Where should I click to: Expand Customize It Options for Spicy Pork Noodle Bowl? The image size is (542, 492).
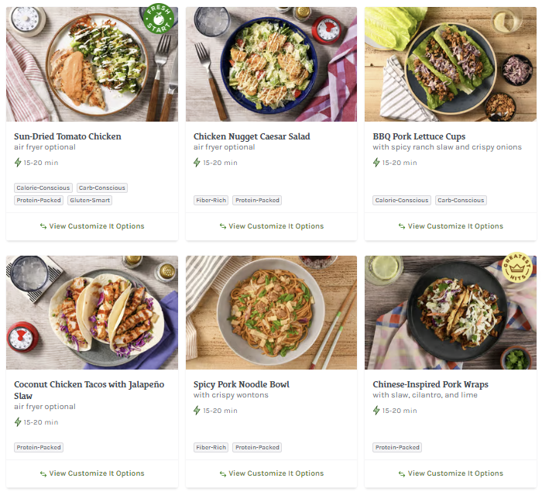pyautogui.click(x=276, y=473)
